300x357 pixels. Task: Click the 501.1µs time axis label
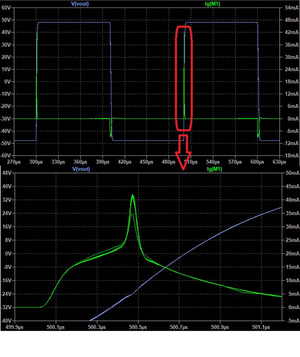(x=261, y=327)
